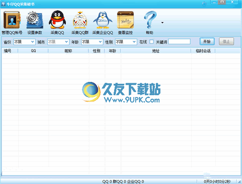
Task: Open the 省份 province dropdown
Action: pyautogui.click(x=24, y=42)
